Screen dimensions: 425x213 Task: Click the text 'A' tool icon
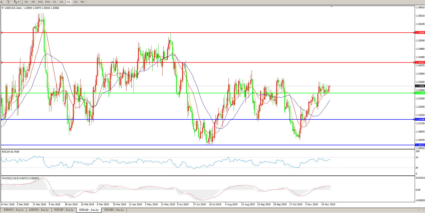[2, 2]
